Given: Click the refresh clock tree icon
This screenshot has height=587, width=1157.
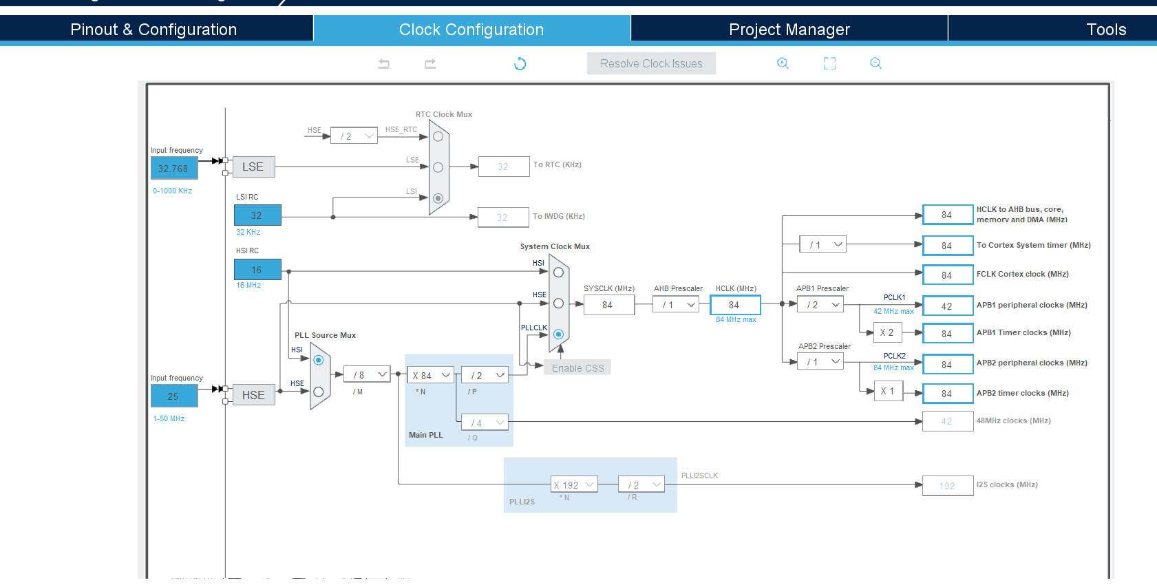Looking at the screenshot, I should pyautogui.click(x=520, y=64).
